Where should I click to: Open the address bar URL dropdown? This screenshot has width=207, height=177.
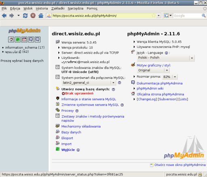(159, 16)
